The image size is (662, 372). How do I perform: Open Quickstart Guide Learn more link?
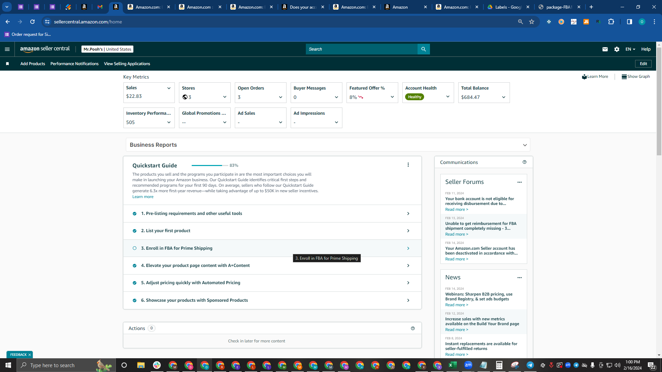tap(143, 197)
